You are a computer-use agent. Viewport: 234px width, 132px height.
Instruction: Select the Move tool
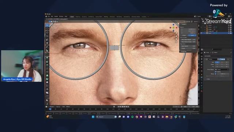[47, 33]
